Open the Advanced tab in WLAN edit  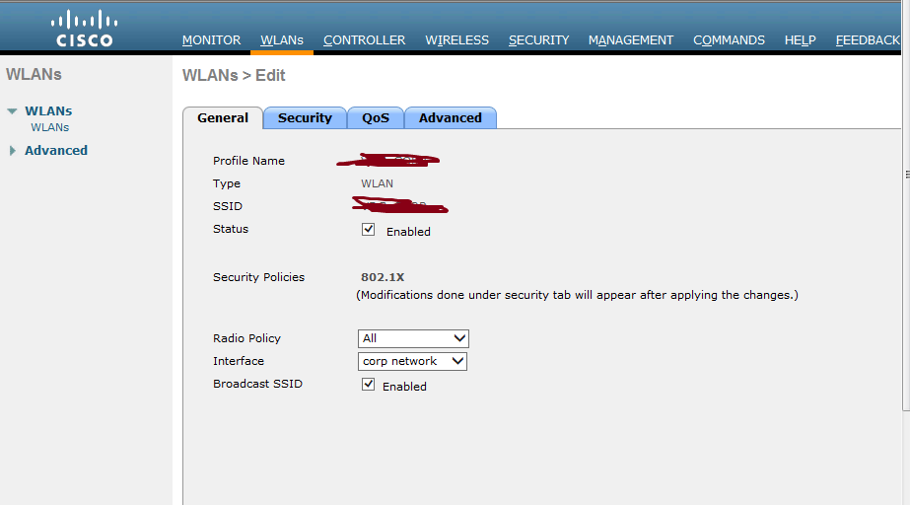(x=451, y=117)
